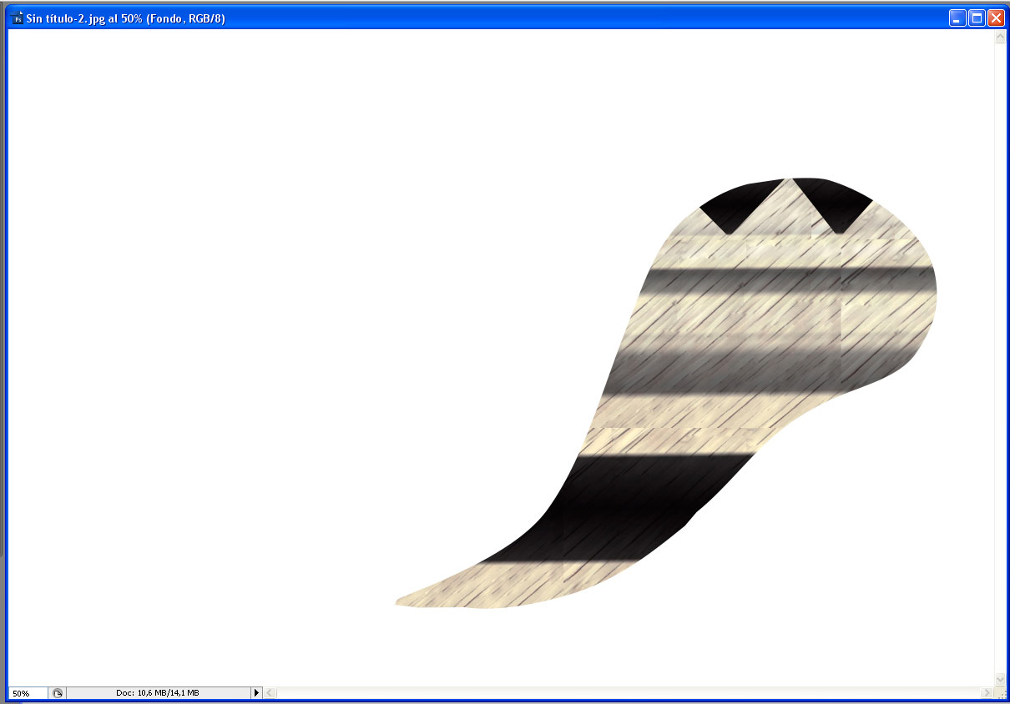
Task: Close the Sin título-2.jpg document window
Action: [995, 18]
